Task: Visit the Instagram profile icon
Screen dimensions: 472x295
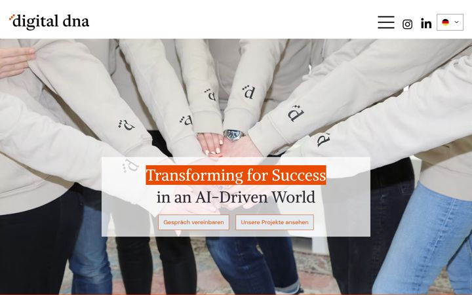Action: click(x=407, y=24)
